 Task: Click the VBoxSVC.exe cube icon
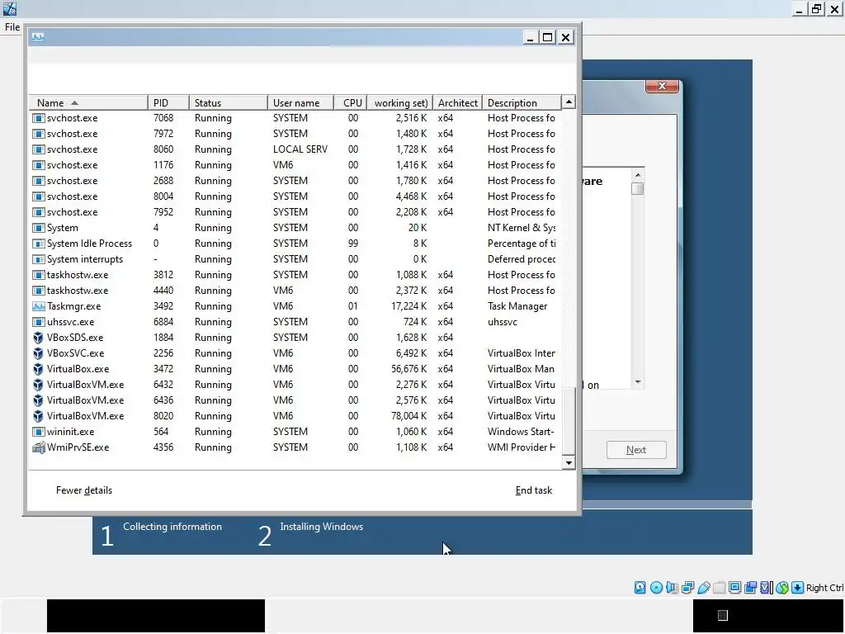38,353
